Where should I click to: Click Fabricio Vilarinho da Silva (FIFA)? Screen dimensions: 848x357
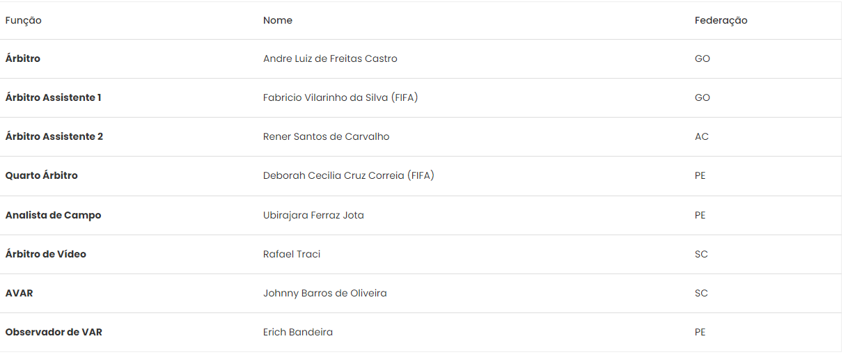click(340, 98)
